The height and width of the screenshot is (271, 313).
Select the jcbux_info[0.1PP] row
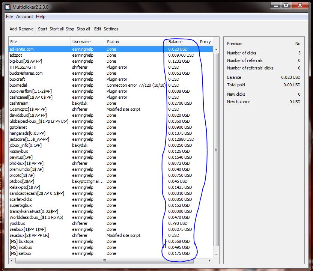(x=111, y=145)
